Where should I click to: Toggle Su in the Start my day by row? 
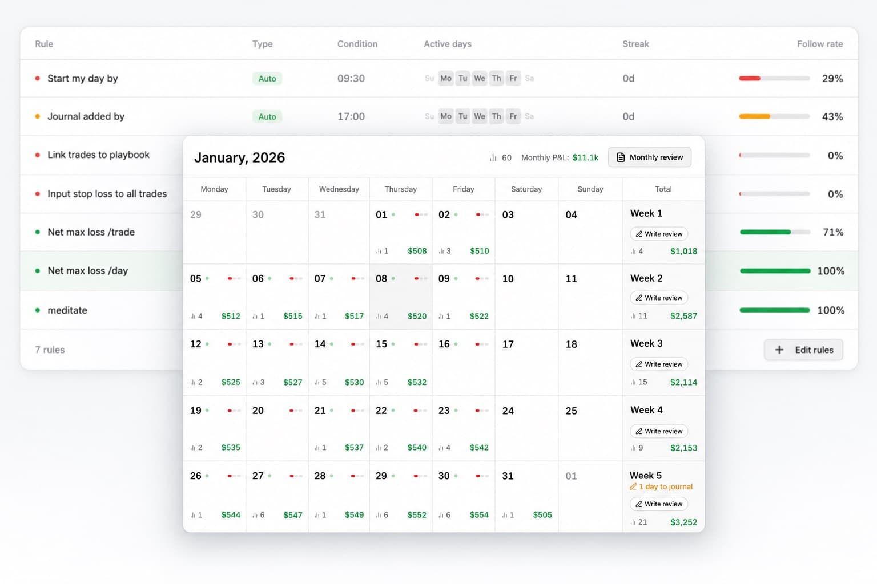429,78
